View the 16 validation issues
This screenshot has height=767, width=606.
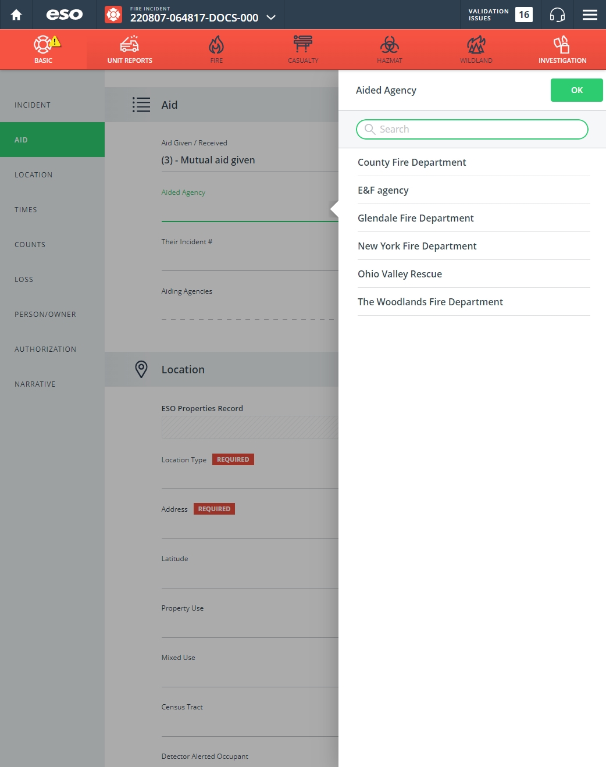pyautogui.click(x=500, y=15)
